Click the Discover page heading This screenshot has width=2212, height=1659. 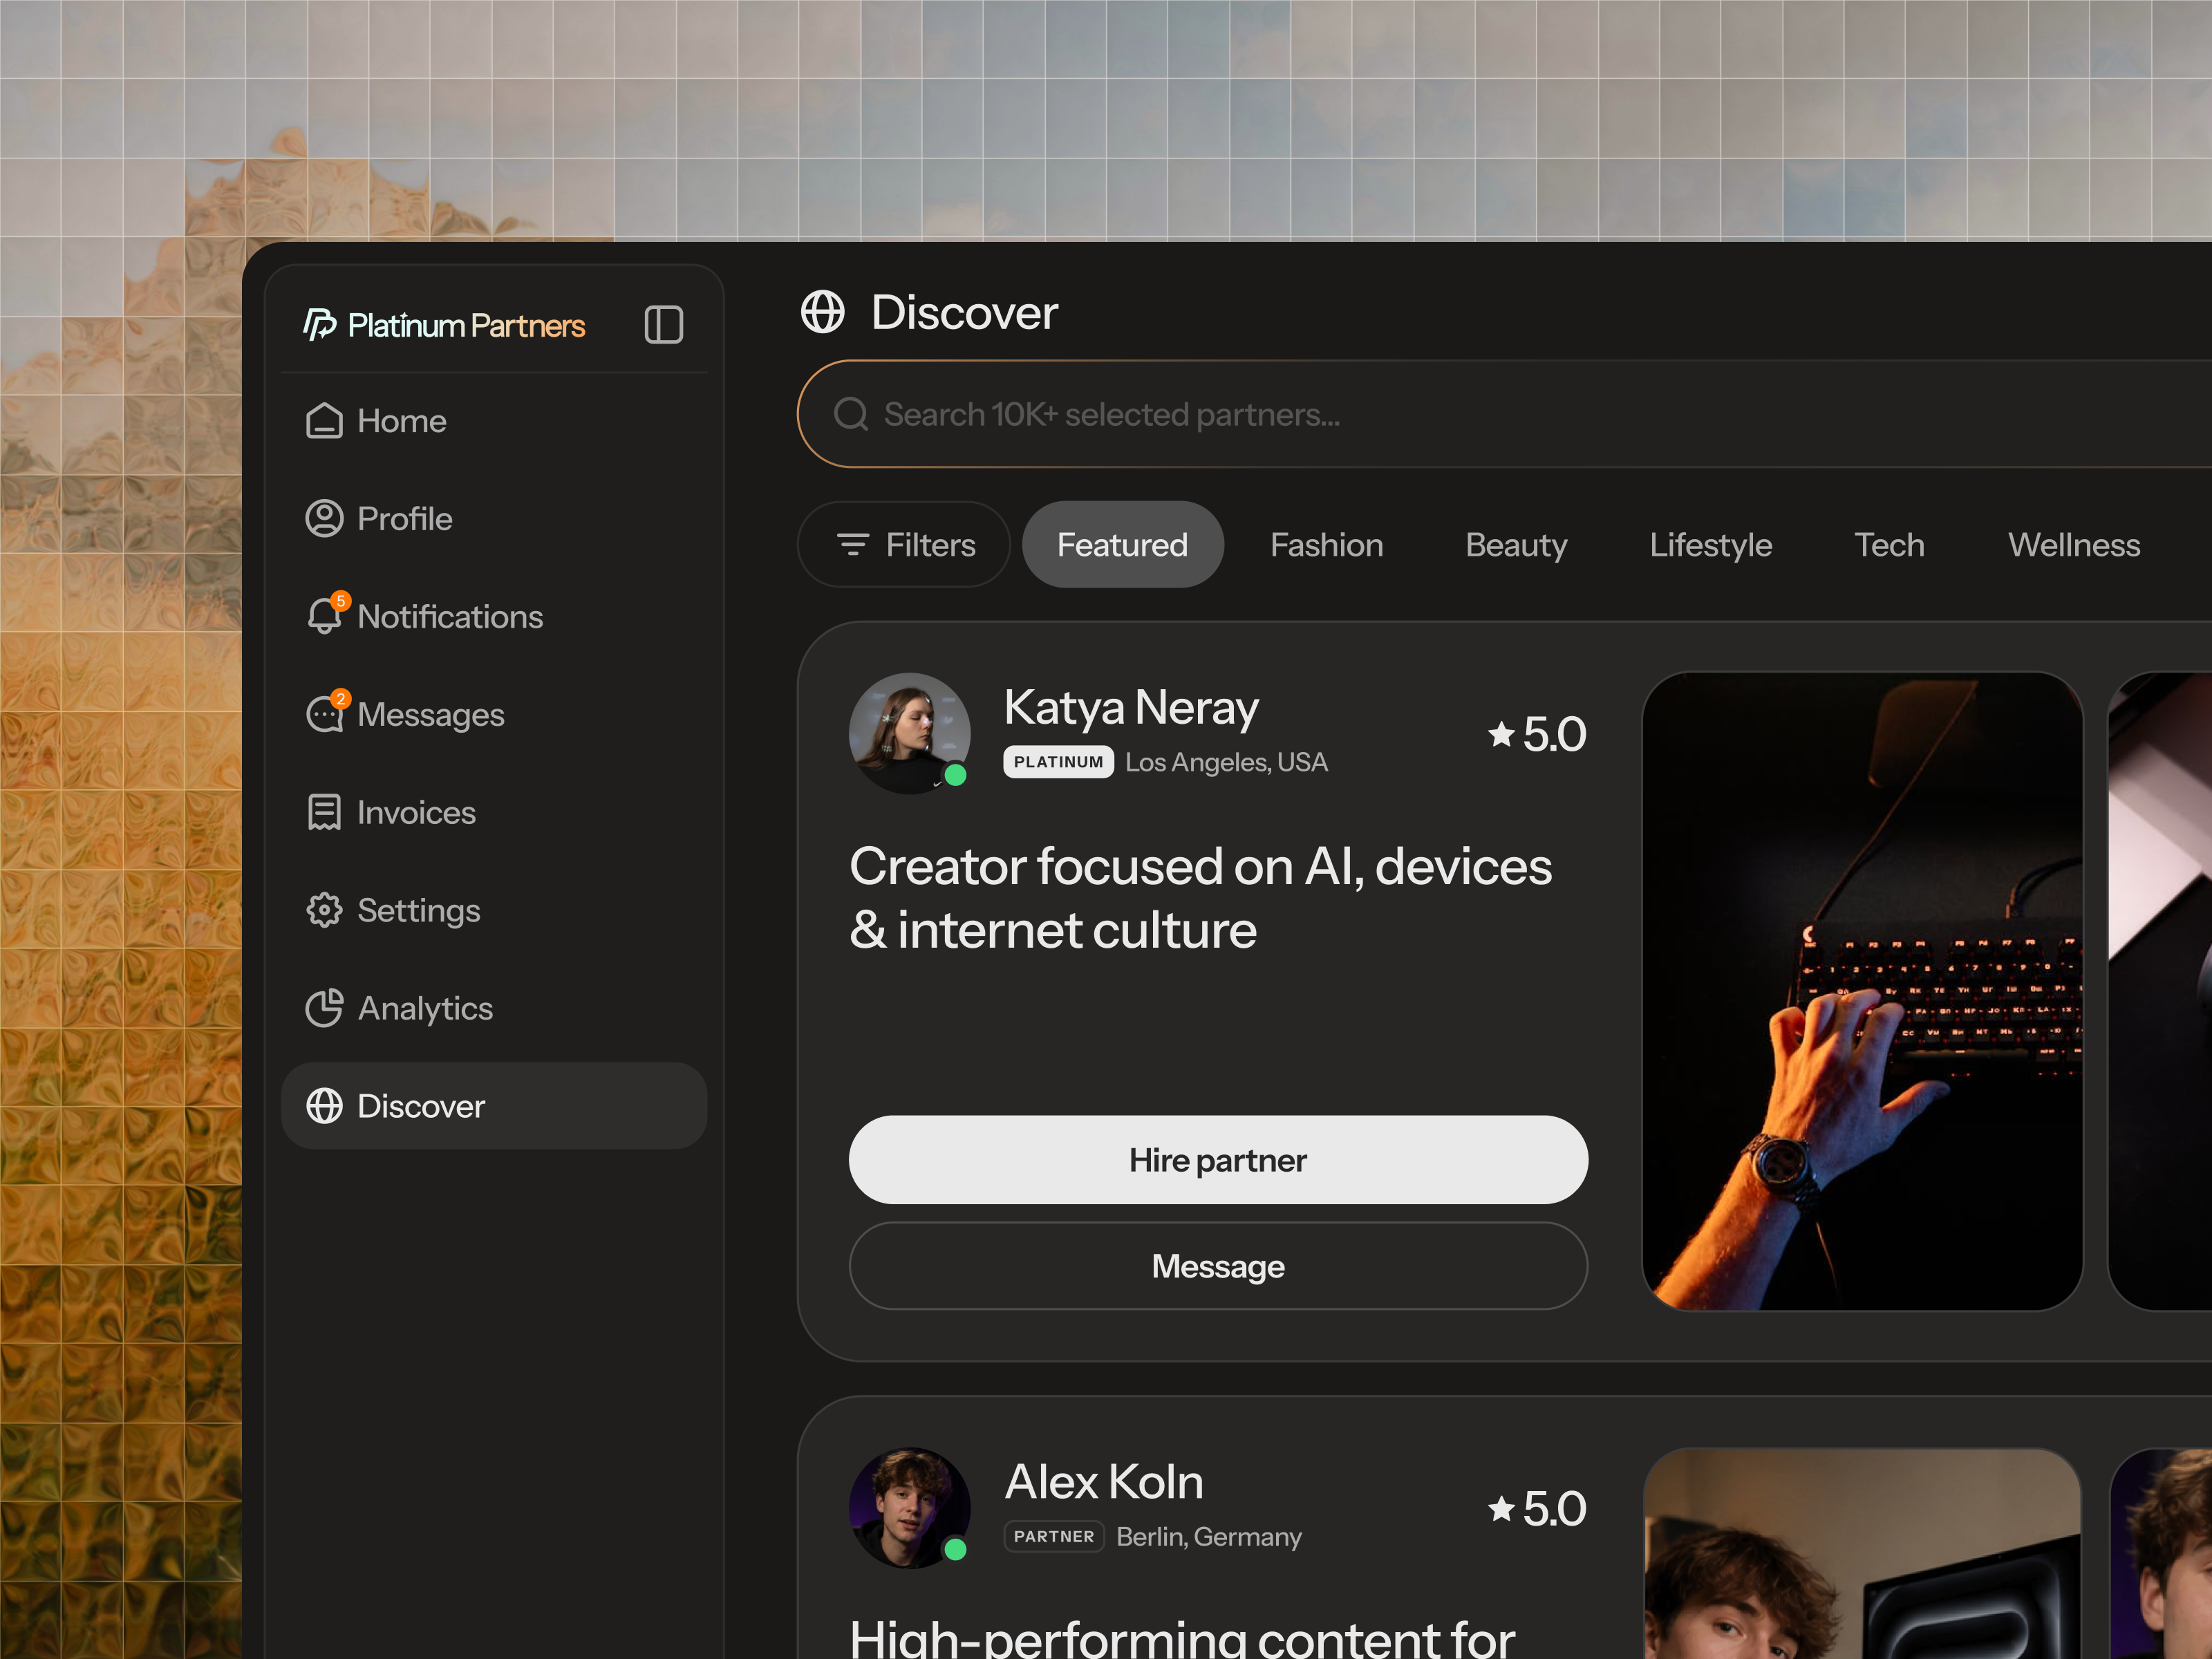pos(964,312)
